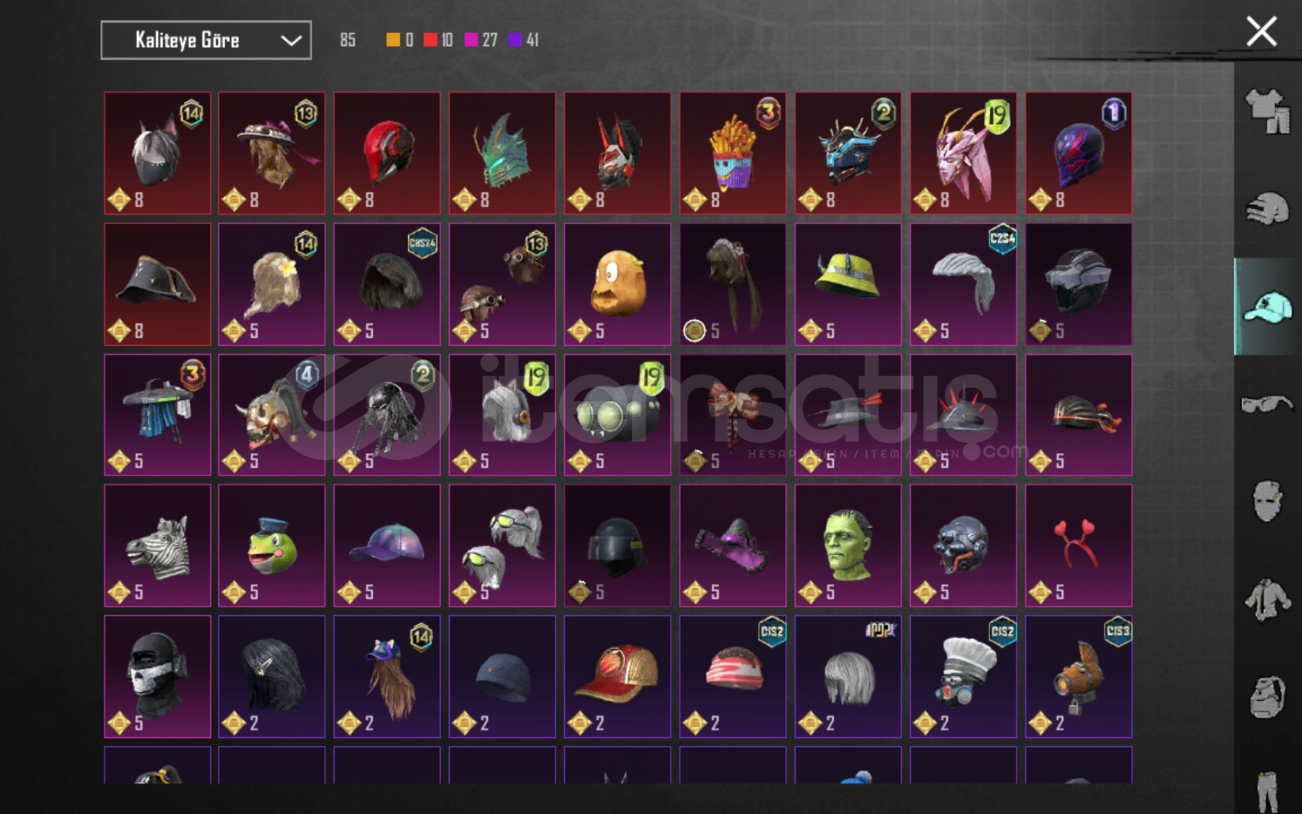Choose the Frankenstein green mask item
Screen dimensions: 1302x814
click(848, 545)
